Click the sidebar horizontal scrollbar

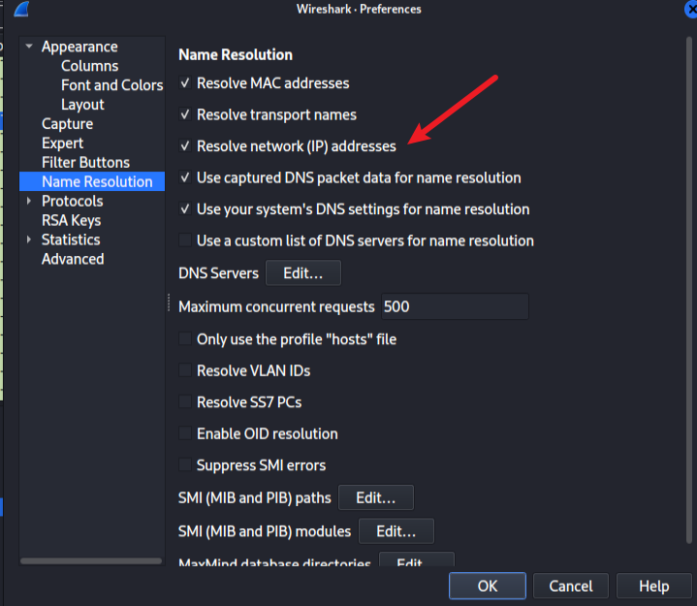pos(91,560)
